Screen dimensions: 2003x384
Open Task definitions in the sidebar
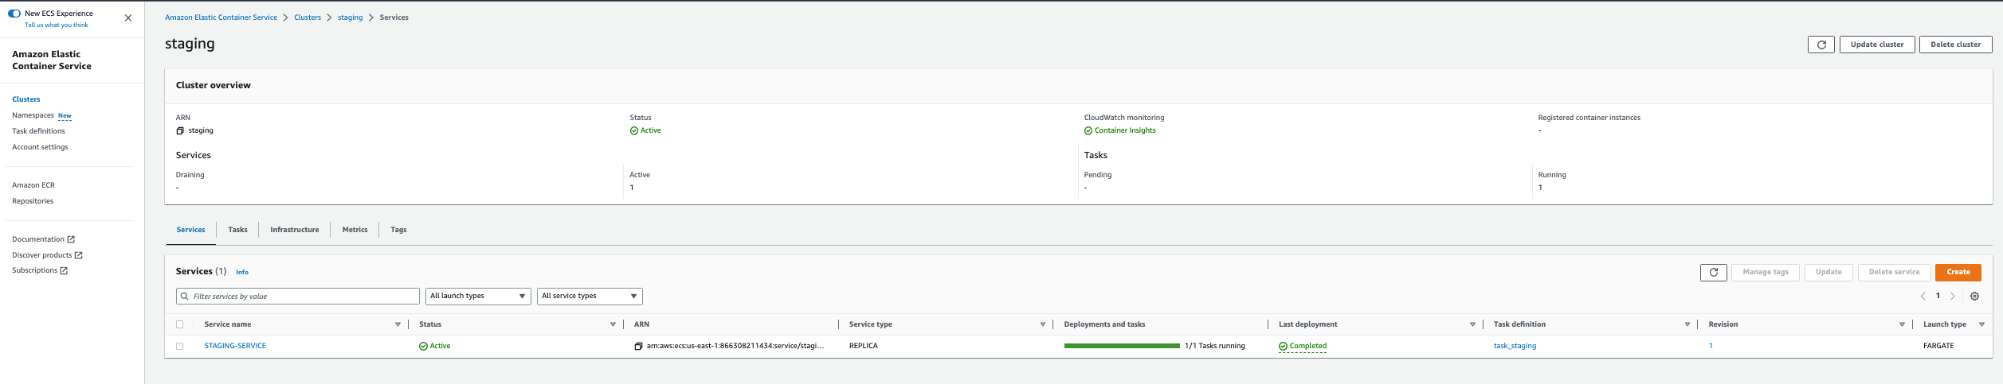pos(38,131)
